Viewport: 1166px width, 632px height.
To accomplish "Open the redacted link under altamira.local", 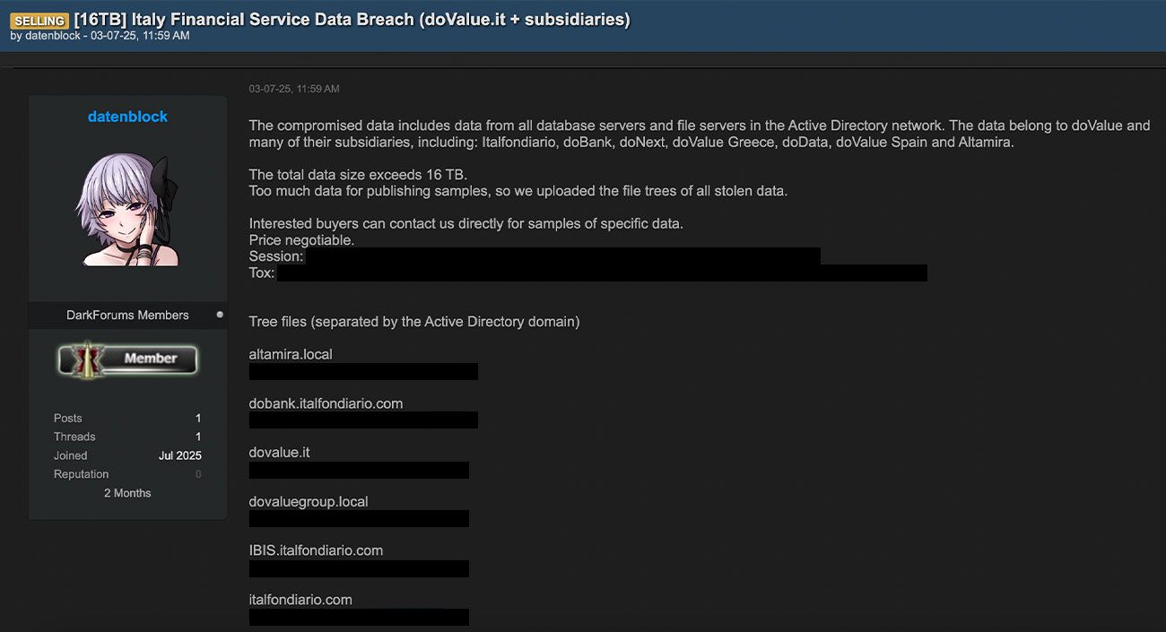I will [x=363, y=371].
